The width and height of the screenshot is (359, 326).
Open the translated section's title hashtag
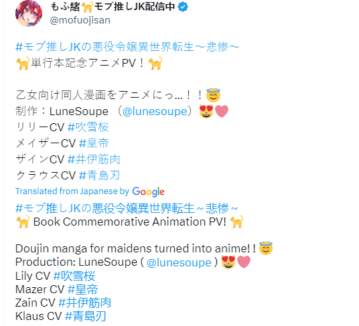click(x=127, y=208)
